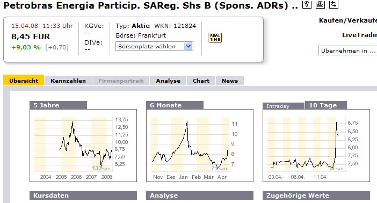Select the Übersicht tab
Viewport: 377px width, 203px height.
point(24,81)
